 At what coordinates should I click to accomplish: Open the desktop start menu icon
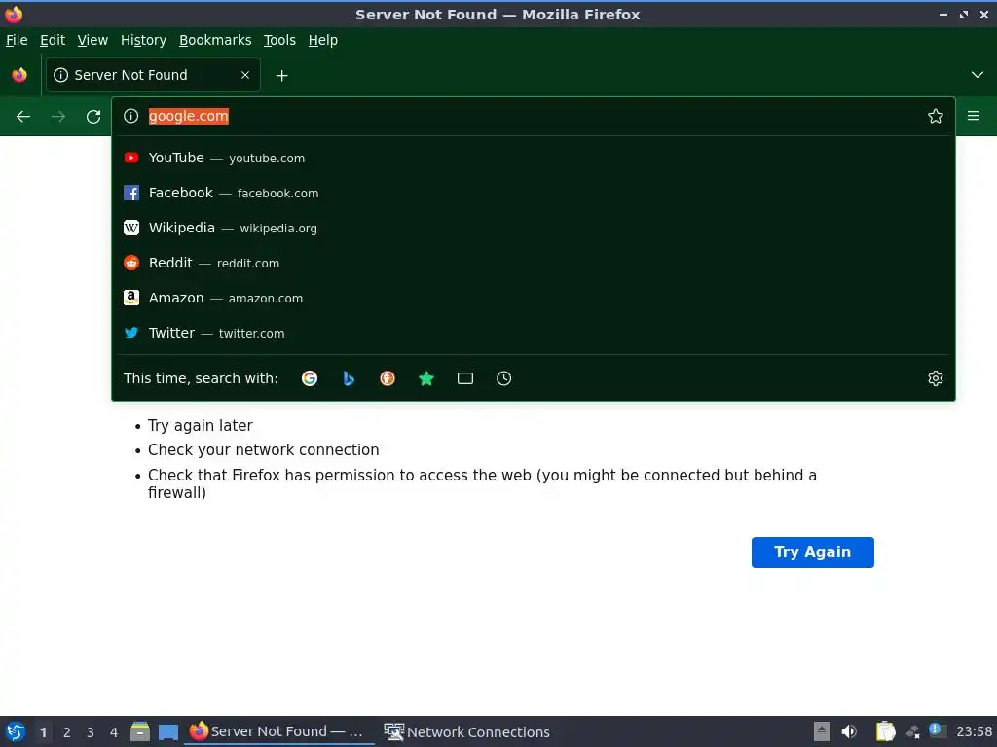[x=16, y=731]
